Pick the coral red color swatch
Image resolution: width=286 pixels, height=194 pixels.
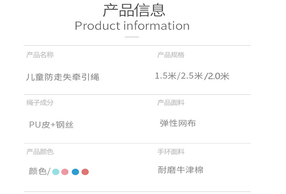(x=85, y=172)
